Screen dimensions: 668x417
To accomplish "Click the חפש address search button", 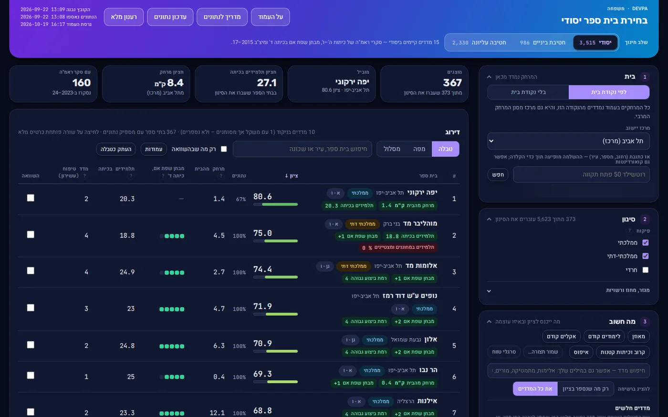I will coord(498,174).
